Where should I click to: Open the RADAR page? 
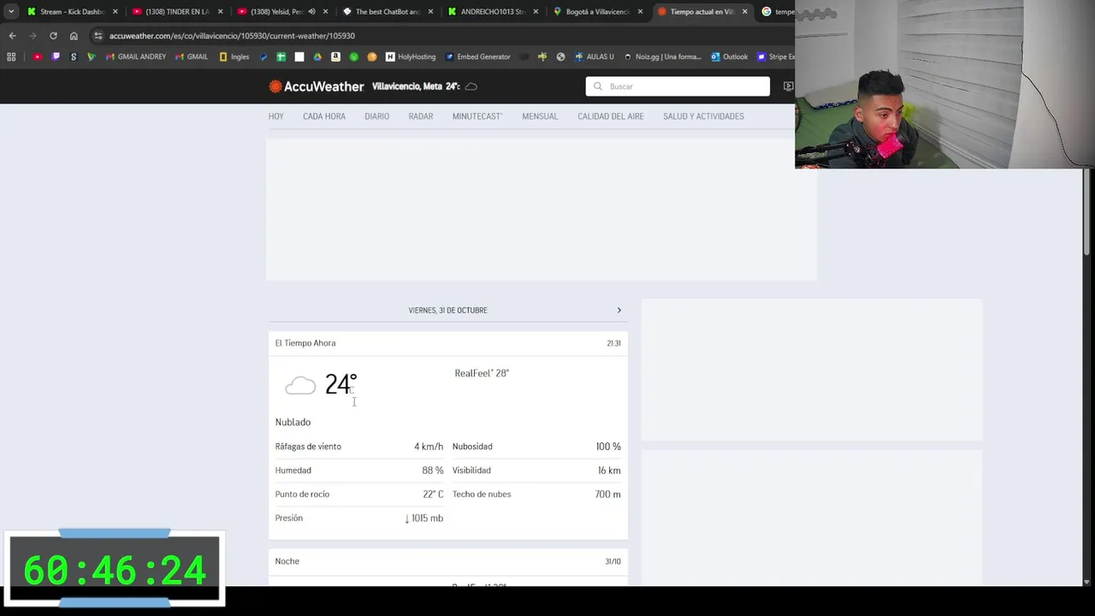[x=421, y=116]
